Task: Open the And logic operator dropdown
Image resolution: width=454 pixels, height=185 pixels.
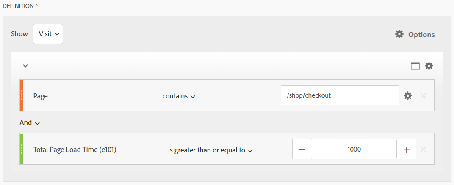Action: click(x=30, y=122)
